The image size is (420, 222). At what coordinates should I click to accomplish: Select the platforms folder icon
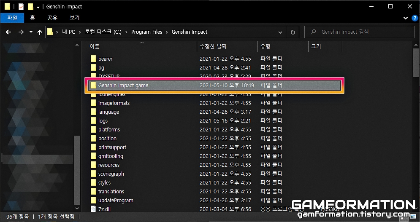coord(93,129)
